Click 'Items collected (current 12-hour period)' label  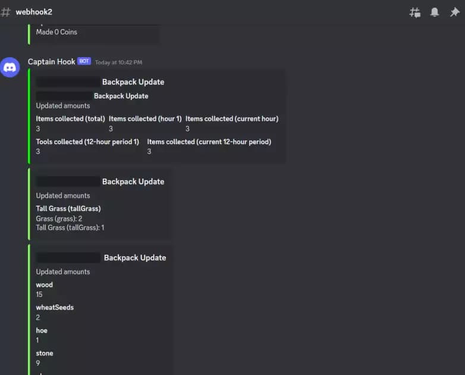click(x=209, y=142)
